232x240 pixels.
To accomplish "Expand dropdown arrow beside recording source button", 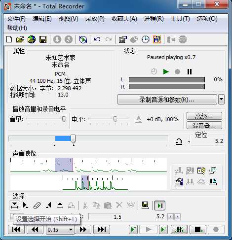I will click(221, 99).
